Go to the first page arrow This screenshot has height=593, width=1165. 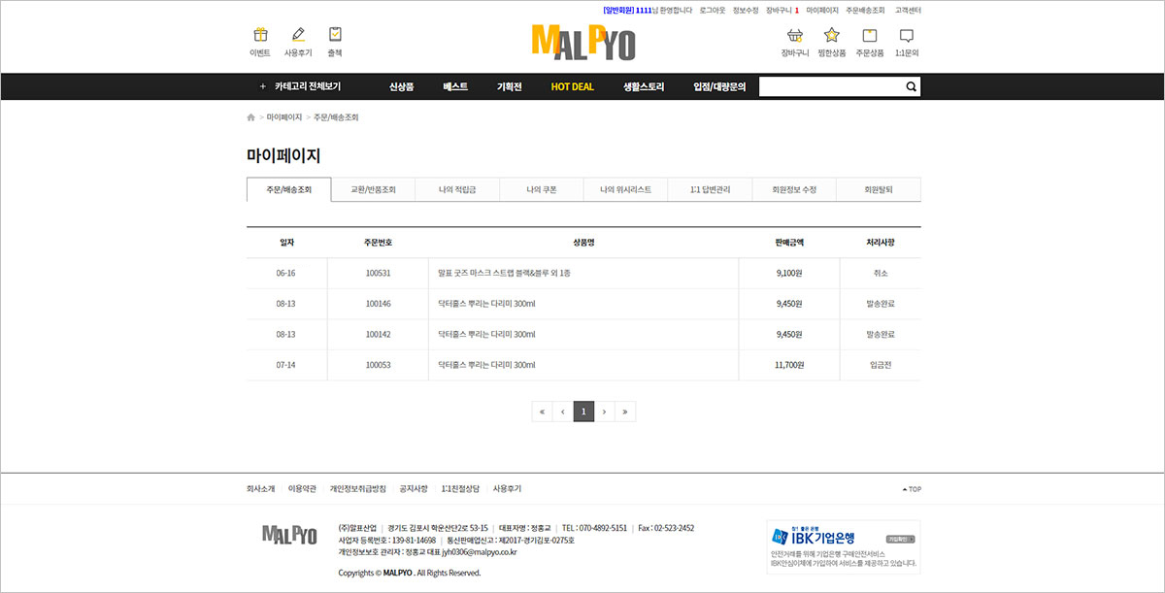542,412
